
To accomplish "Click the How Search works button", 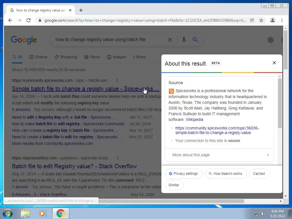I will 226,174.
